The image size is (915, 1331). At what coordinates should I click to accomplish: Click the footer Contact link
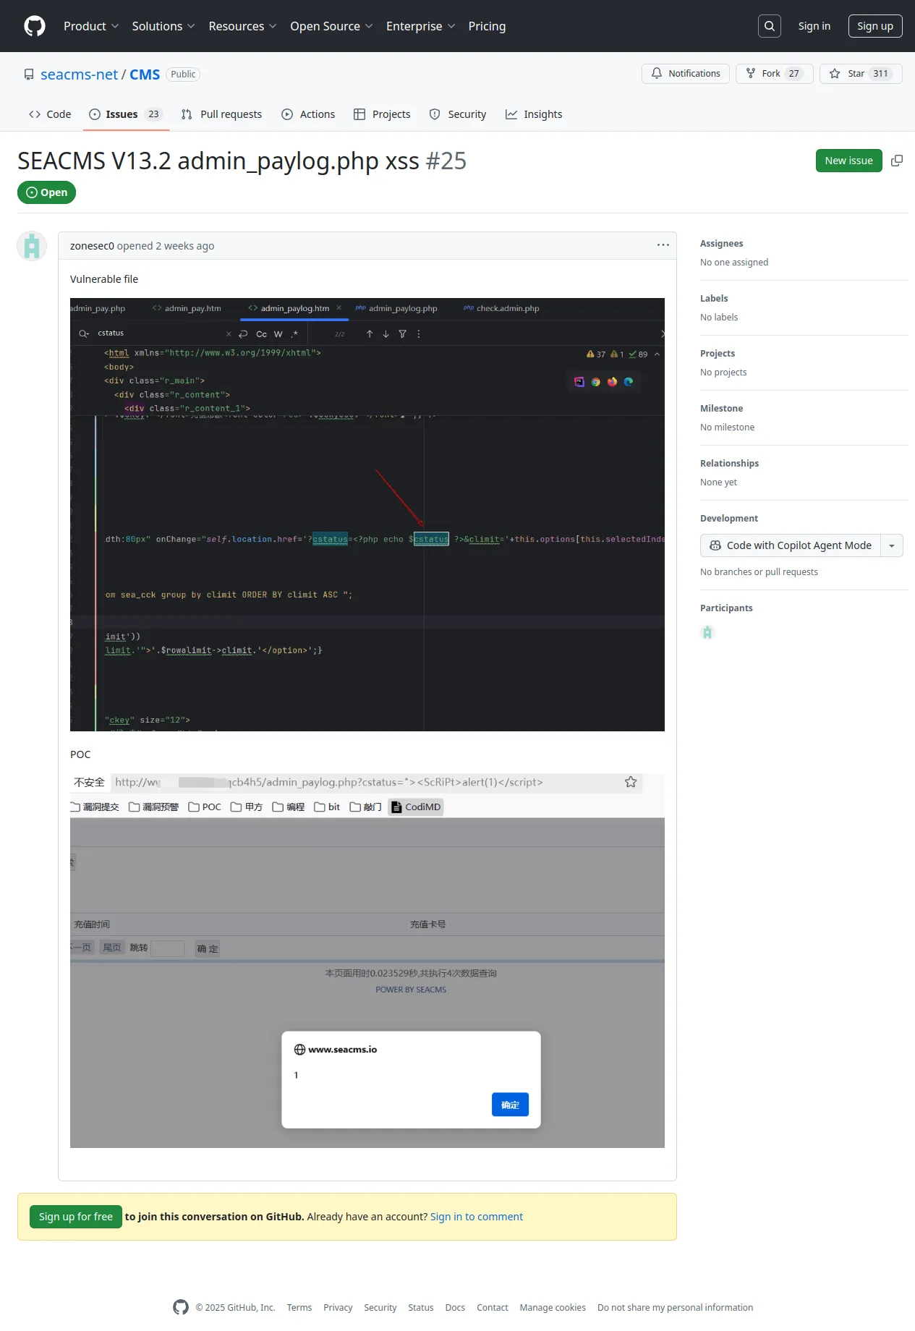tap(493, 1307)
